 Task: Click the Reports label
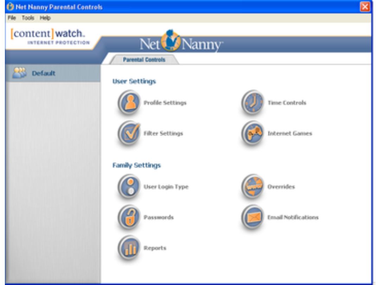(x=155, y=248)
